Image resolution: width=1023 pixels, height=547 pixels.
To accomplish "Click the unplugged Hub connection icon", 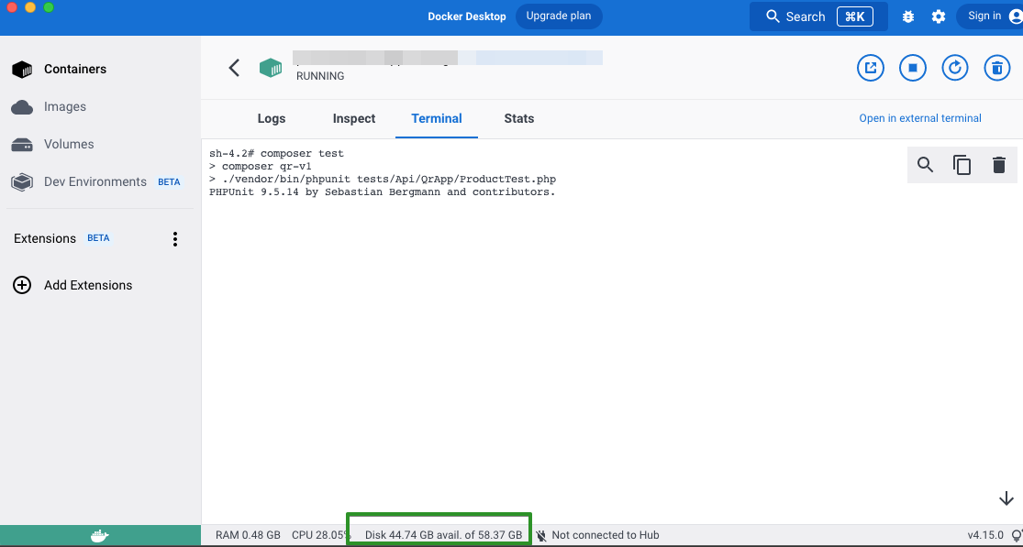I will tap(541, 536).
